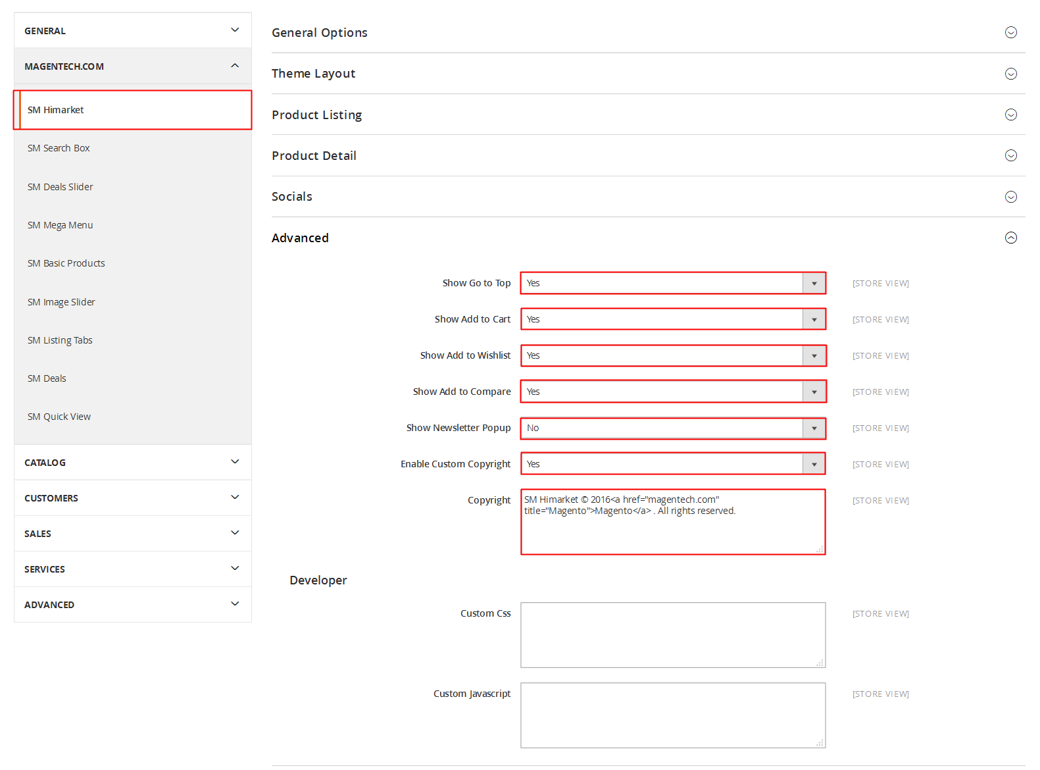Expand the ADVANCED sidebar group arrow
This screenshot has height=770, width=1040.
[x=235, y=604]
